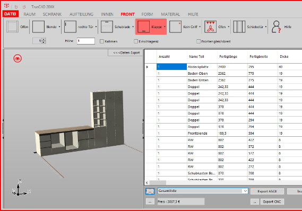Open the Schublade dropdown arrow
Screen dimensions: 302x211
pyautogui.click(x=133, y=27)
